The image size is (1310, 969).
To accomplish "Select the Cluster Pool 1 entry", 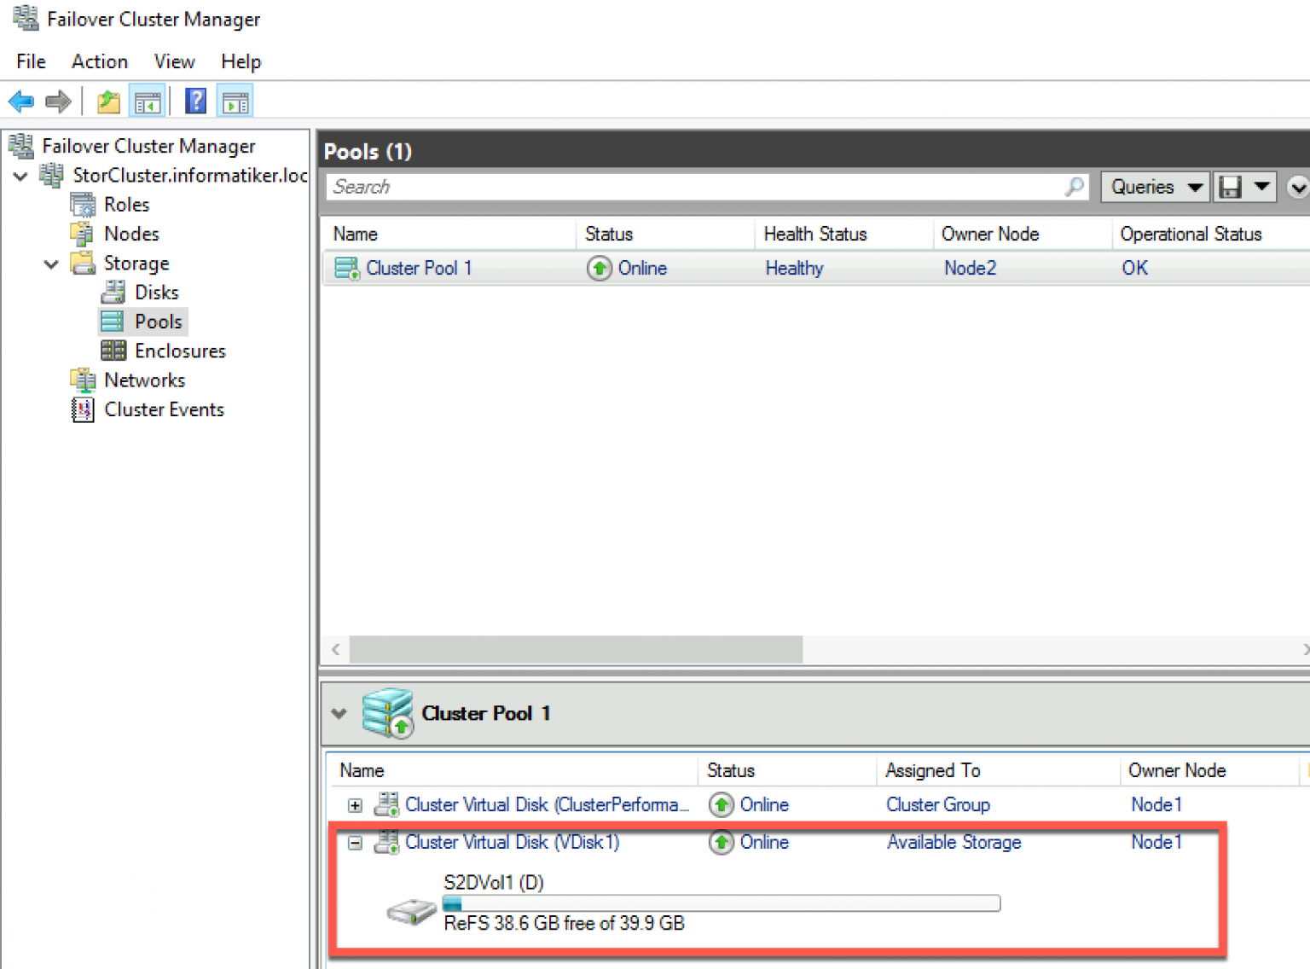I will (x=419, y=268).
